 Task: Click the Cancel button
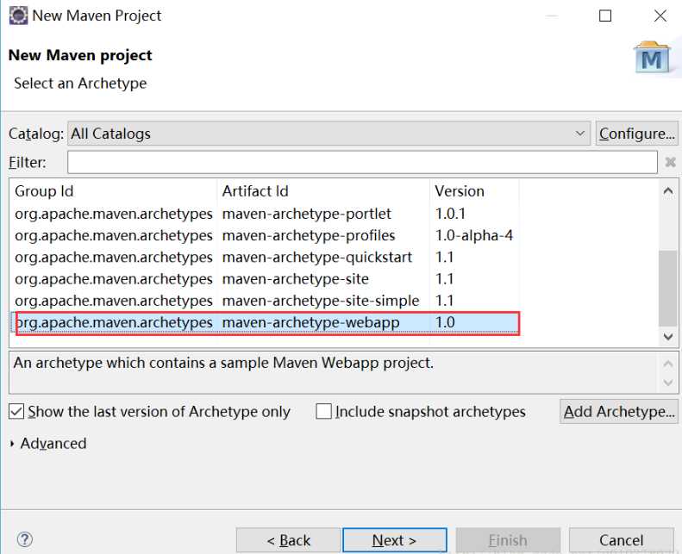click(621, 540)
